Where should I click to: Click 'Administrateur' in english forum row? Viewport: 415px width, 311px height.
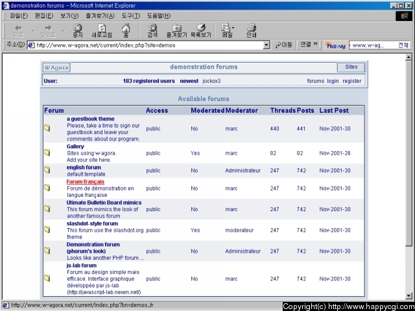coord(243,170)
